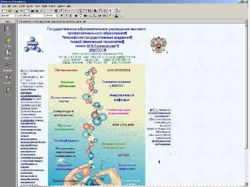
Task: Click the Insert Table toolbar icon
Action: pyautogui.click(x=85, y=11)
